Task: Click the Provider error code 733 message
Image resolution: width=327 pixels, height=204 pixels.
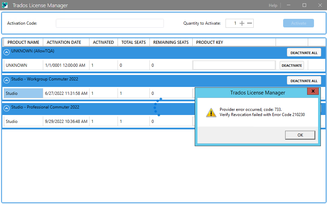Action: click(x=251, y=110)
